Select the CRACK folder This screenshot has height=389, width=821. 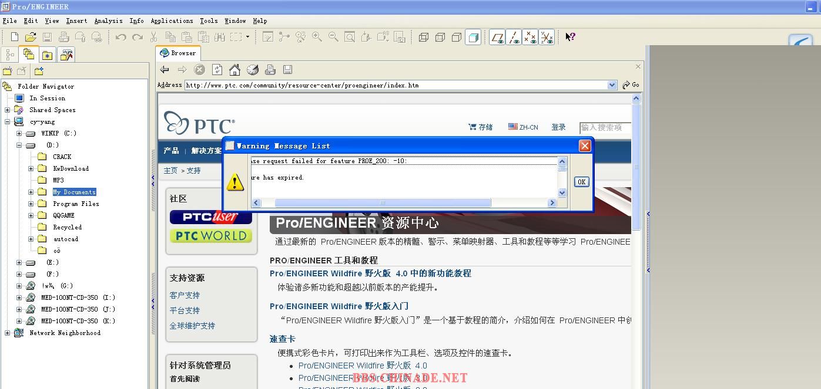(x=62, y=157)
